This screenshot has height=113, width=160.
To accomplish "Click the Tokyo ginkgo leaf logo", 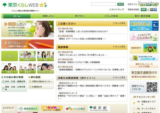I will coord(4,5).
